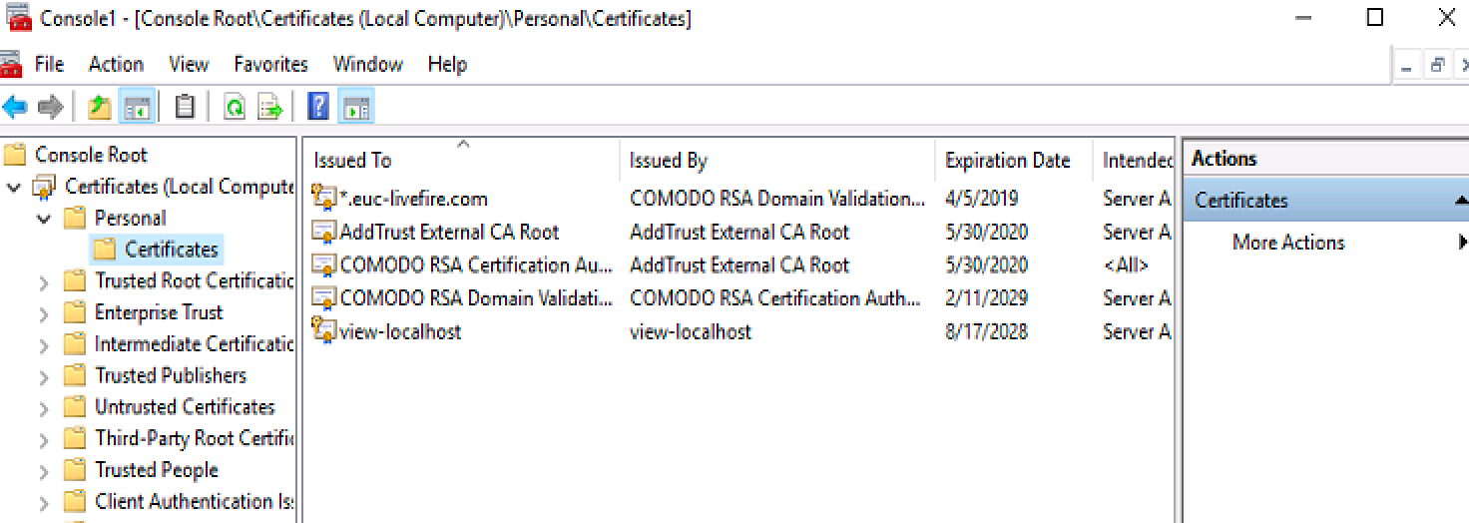Viewport: 1469px width, 523px height.
Task: Select the *.euc-livefire.com certificate icon
Action: click(x=324, y=199)
